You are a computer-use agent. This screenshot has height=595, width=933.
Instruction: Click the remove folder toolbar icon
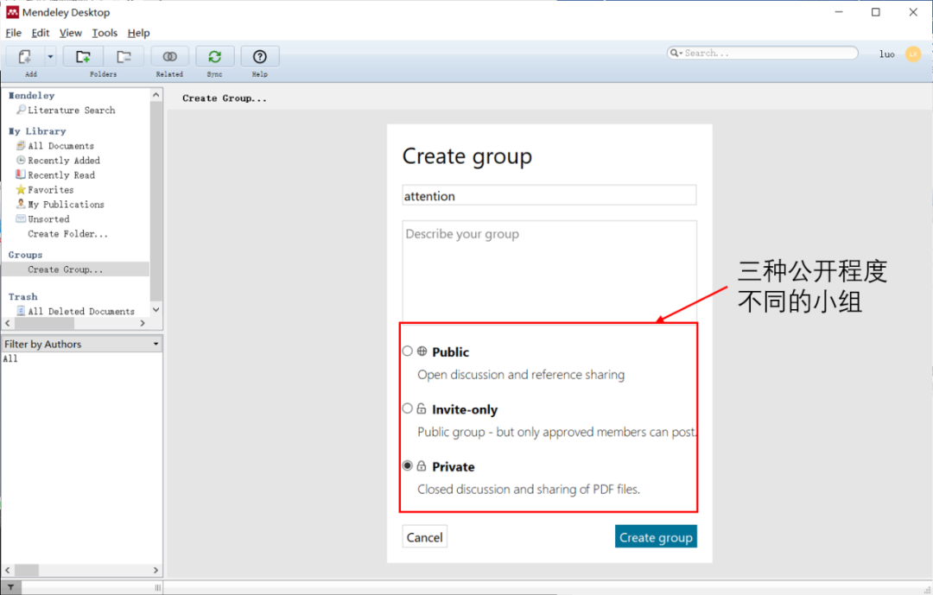(x=124, y=56)
